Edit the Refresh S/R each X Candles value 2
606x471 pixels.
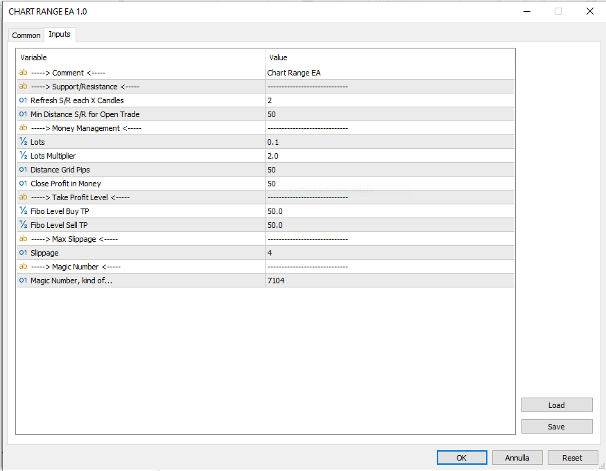point(390,100)
